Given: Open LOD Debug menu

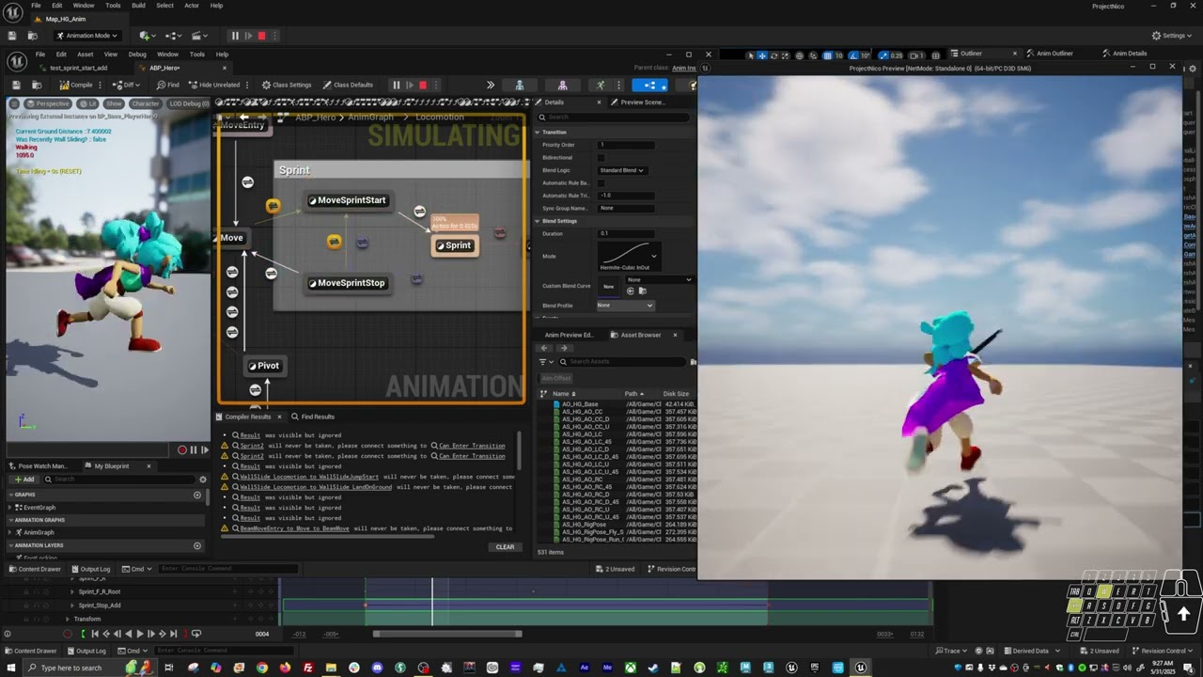Looking at the screenshot, I should [189, 103].
